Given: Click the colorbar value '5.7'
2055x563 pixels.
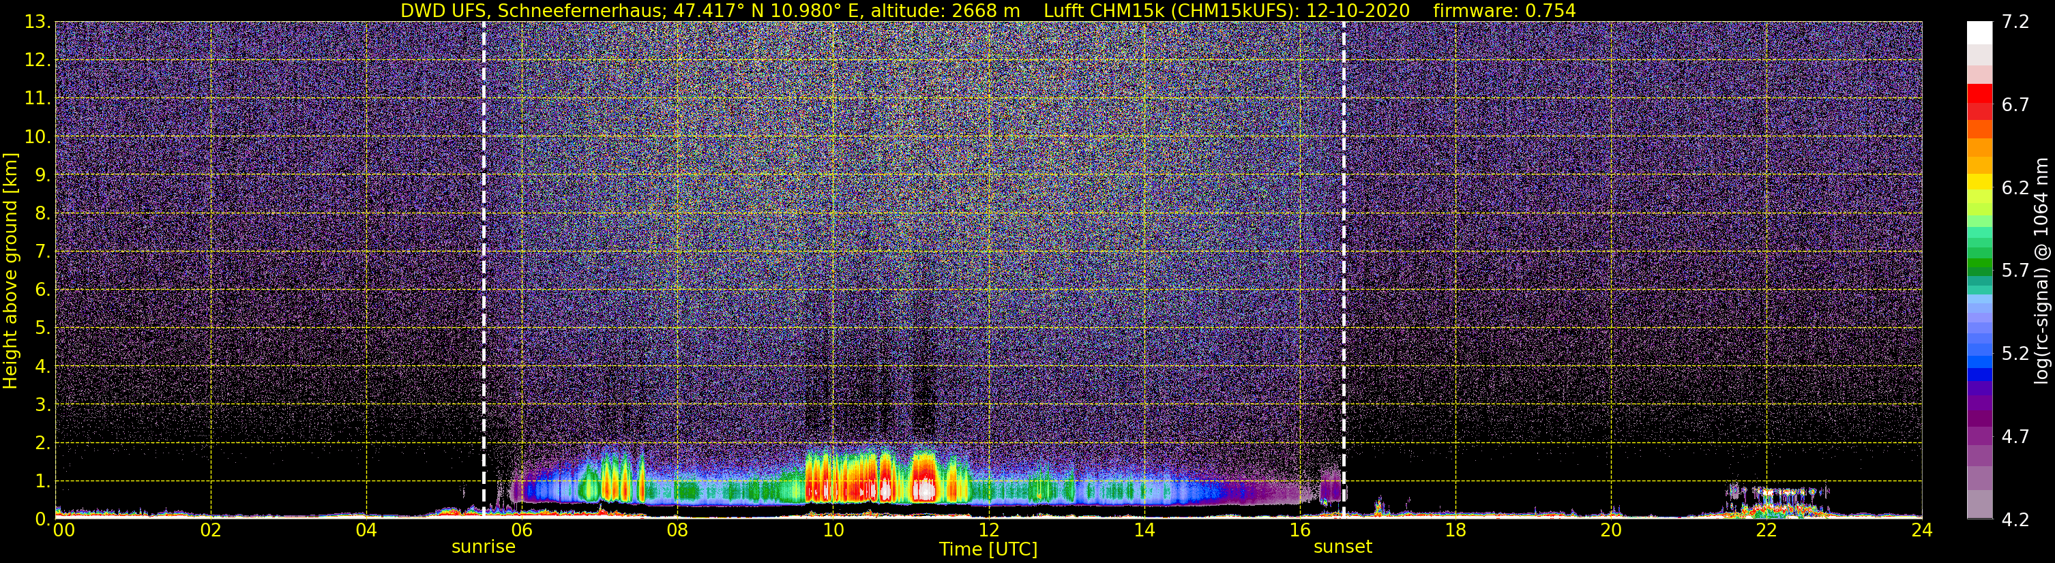Looking at the screenshot, I should 2015,271.
